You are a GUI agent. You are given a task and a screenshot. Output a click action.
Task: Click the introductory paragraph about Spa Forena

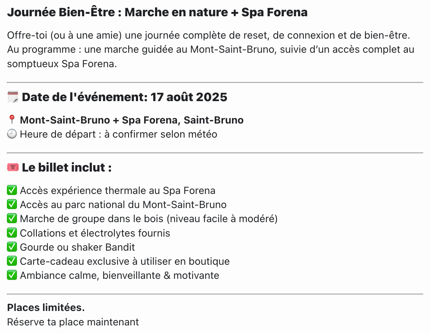pyautogui.click(x=211, y=49)
